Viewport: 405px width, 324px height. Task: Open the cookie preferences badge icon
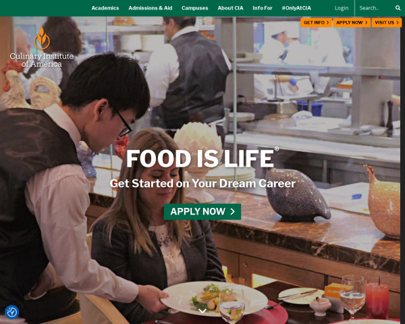[11, 312]
